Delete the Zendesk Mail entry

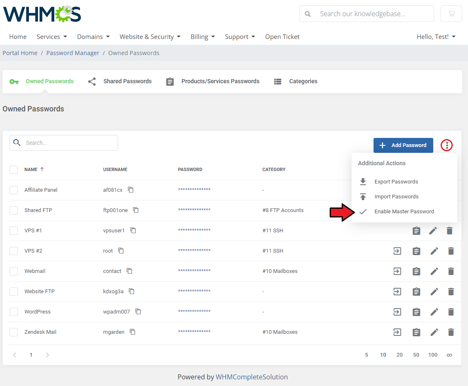pos(451,332)
